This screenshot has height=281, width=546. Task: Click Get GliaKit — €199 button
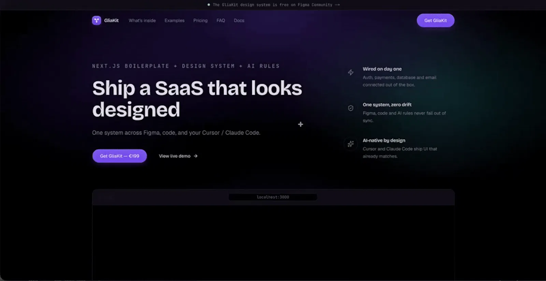[119, 156]
